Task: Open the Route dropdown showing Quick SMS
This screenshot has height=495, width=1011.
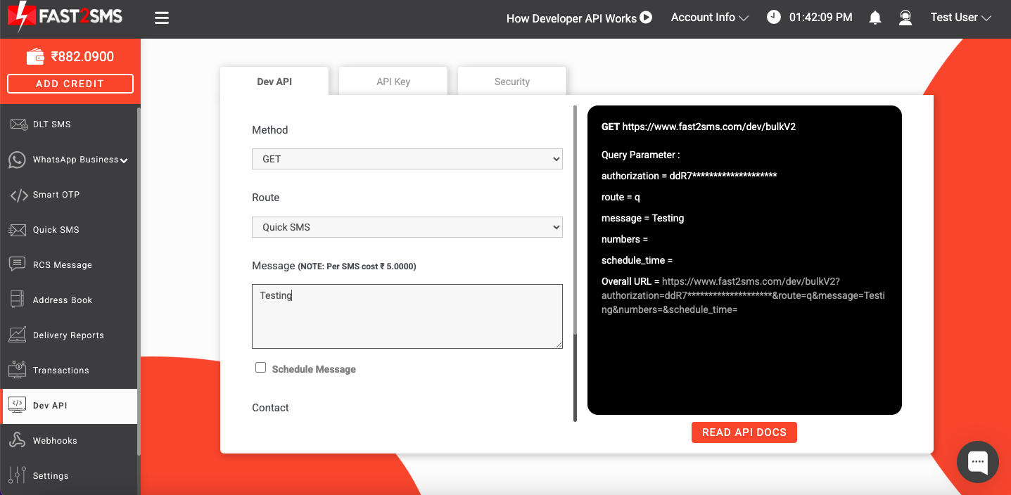Action: [407, 227]
